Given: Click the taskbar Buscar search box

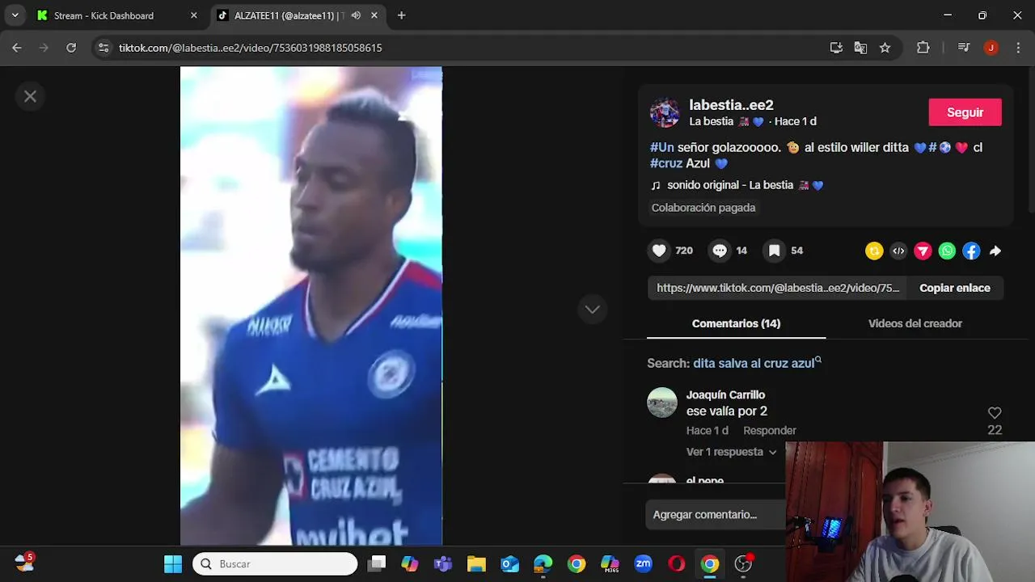Looking at the screenshot, I should 275,564.
